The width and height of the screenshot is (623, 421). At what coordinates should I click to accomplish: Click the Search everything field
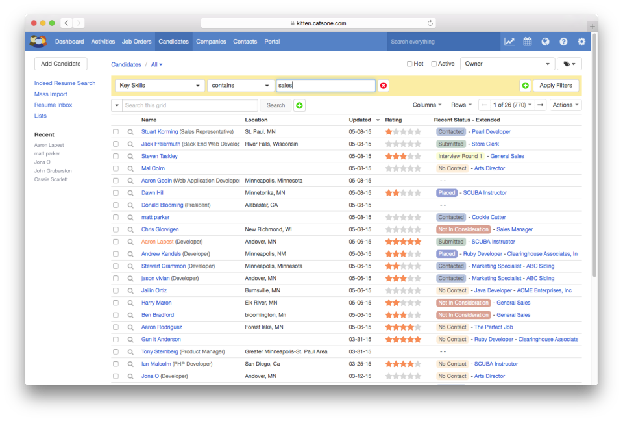[x=443, y=42]
